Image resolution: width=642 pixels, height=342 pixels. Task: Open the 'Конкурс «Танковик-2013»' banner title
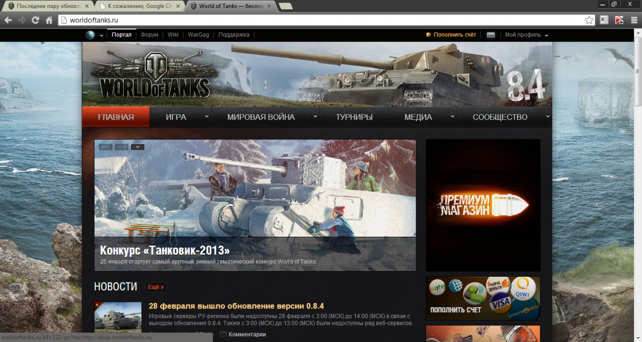tap(165, 251)
